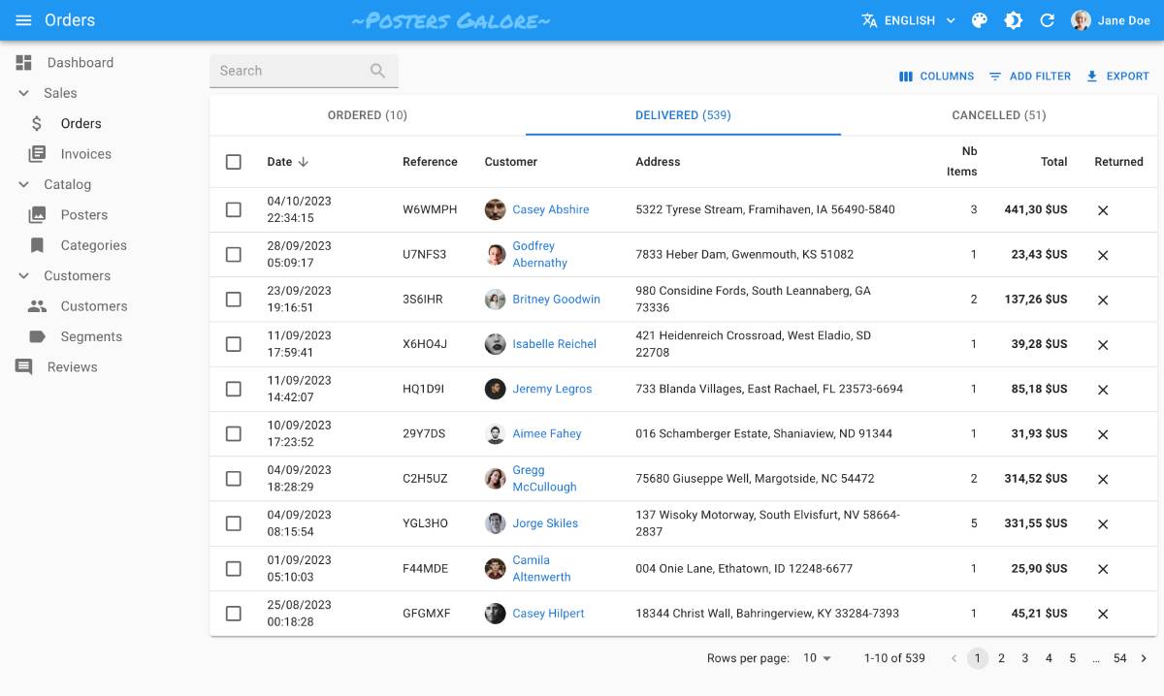Click the Posters image icon
This screenshot has height=696, width=1164.
tap(37, 215)
